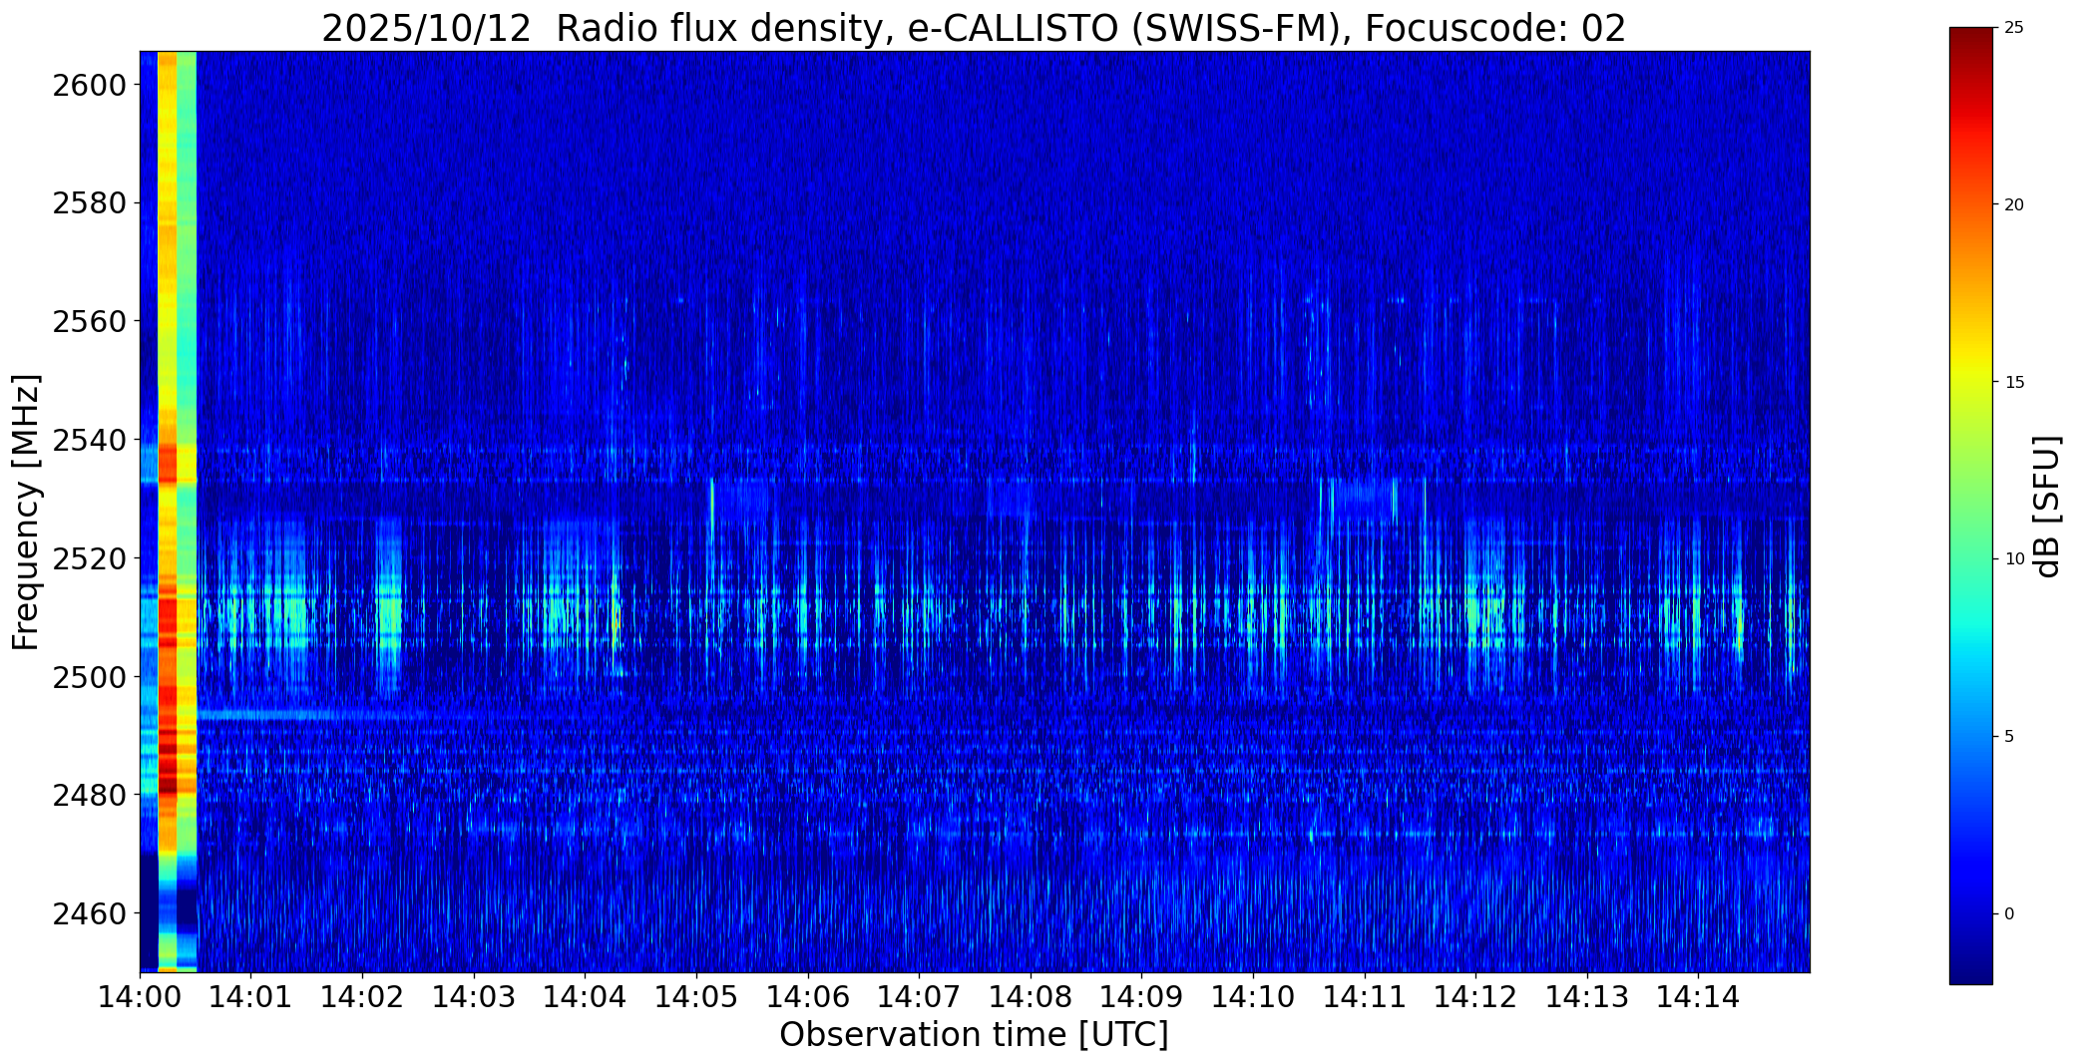
Task: Click the color bar gradient scale
Action: coord(1970,506)
